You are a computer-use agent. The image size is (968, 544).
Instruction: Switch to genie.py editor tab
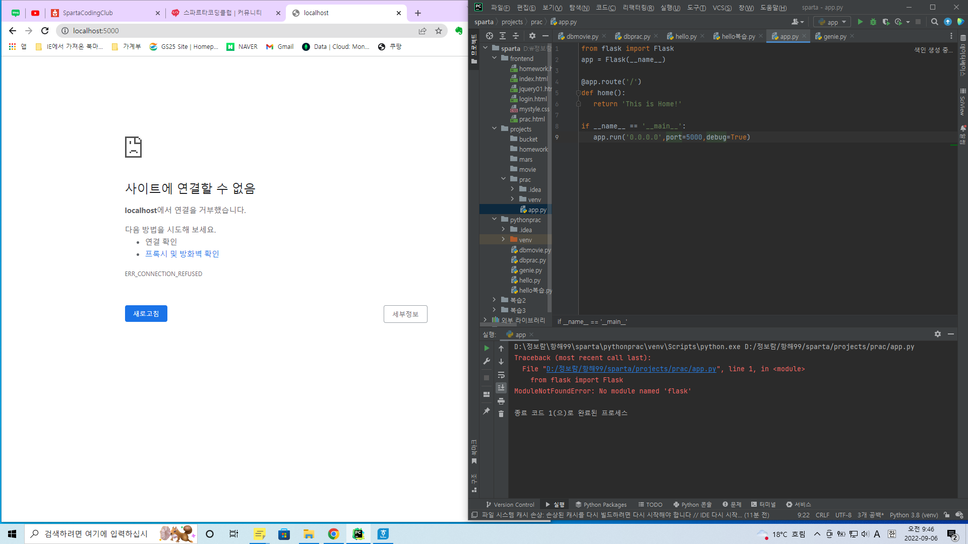834,36
